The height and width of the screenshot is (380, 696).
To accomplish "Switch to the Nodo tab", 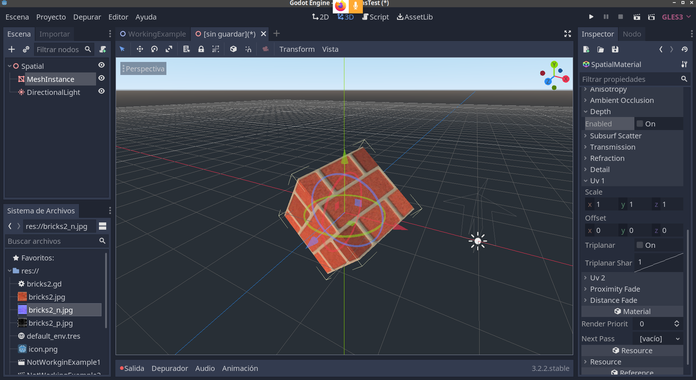I will coord(632,34).
